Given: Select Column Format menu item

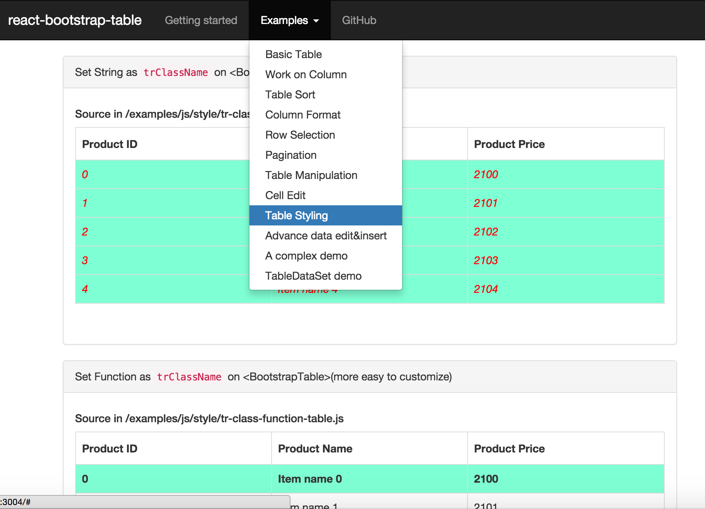Looking at the screenshot, I should (x=303, y=115).
